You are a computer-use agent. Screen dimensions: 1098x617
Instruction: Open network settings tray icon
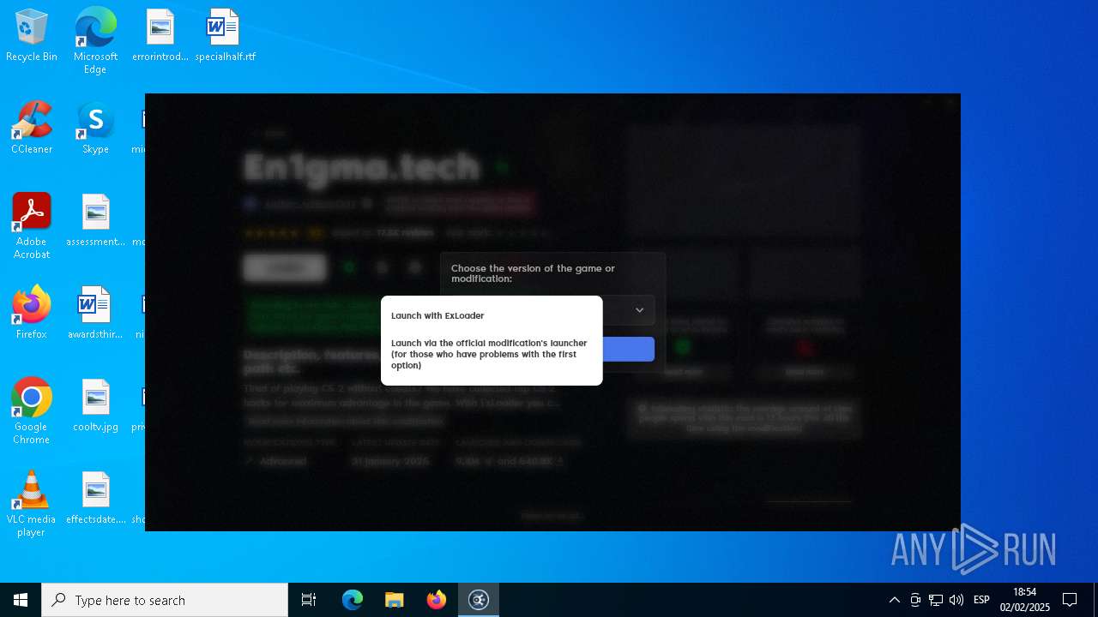(x=936, y=600)
